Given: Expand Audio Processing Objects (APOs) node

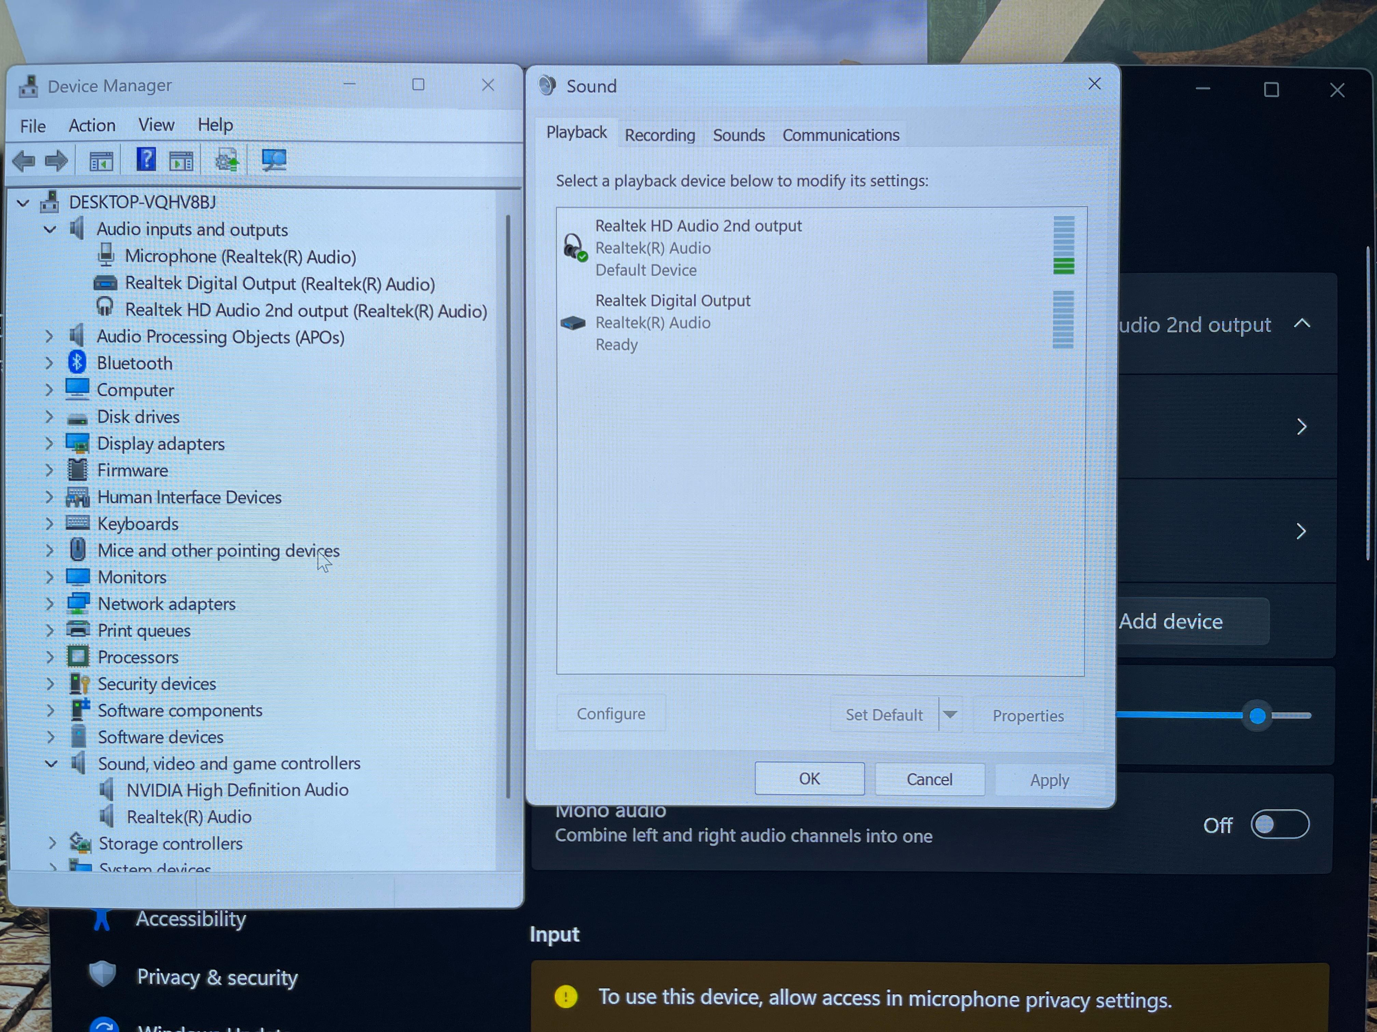Looking at the screenshot, I should tap(48, 336).
